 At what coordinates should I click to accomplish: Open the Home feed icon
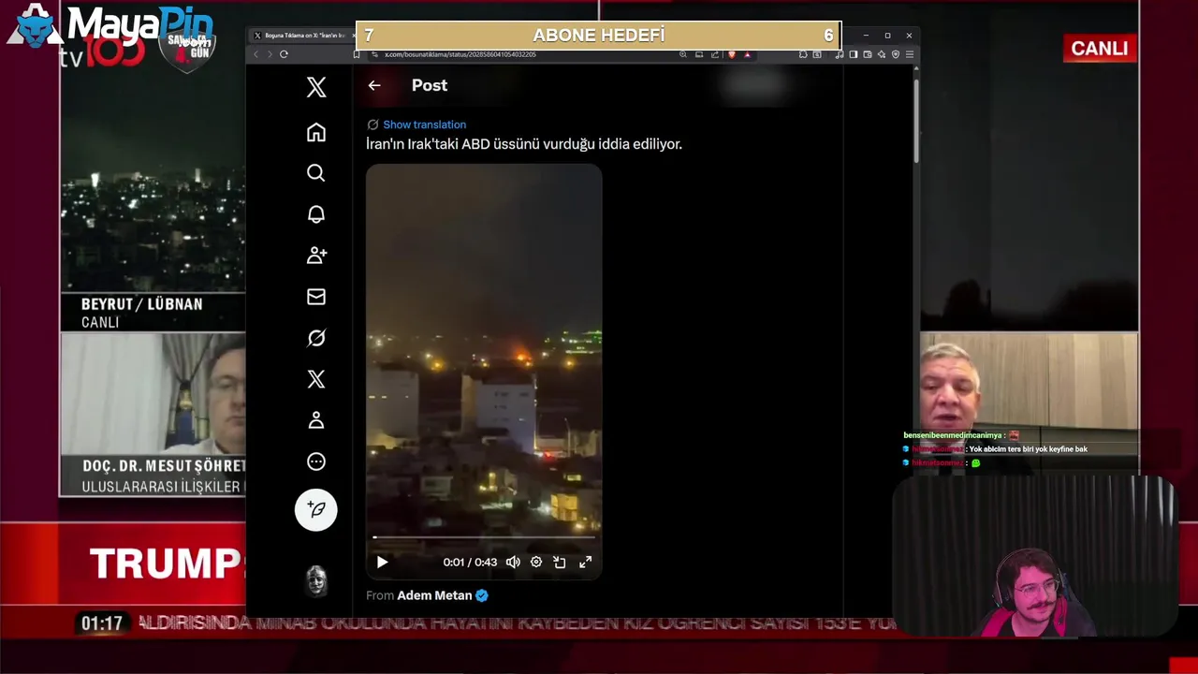(316, 132)
